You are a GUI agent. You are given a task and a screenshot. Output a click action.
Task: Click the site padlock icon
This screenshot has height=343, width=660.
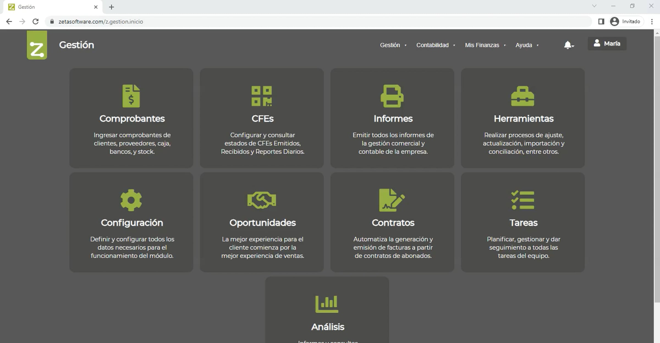point(52,21)
